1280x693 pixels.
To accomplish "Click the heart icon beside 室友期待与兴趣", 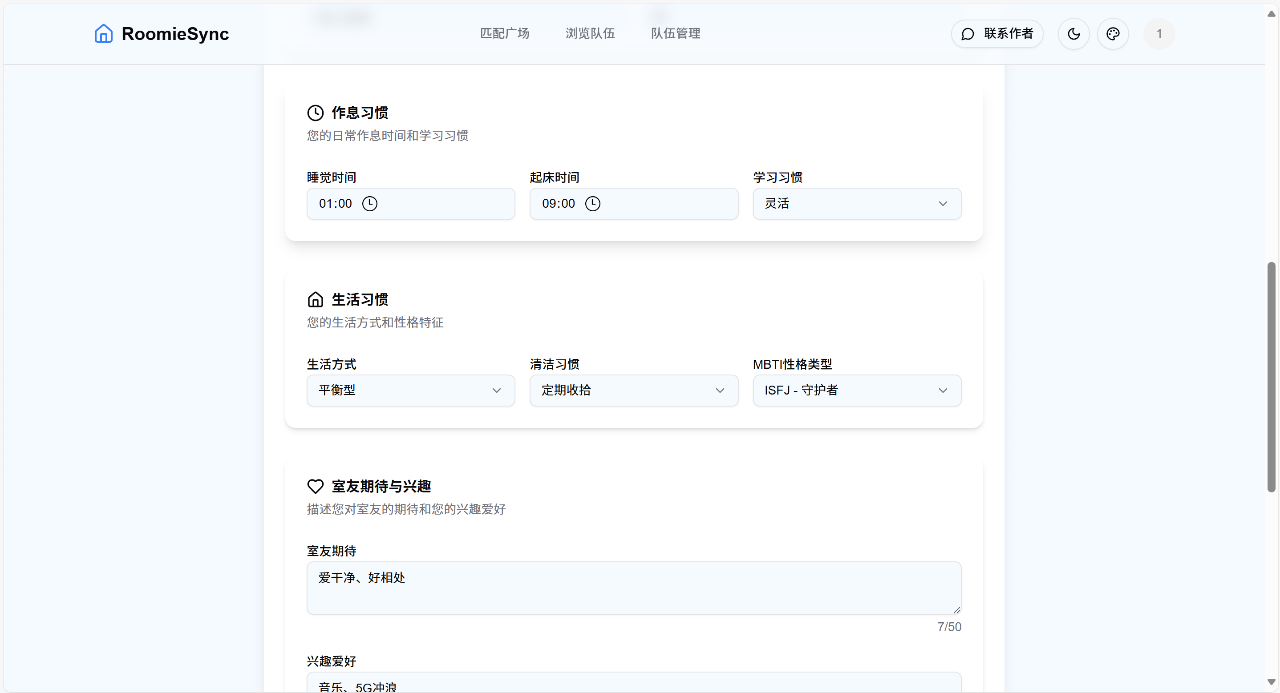I will coord(315,486).
